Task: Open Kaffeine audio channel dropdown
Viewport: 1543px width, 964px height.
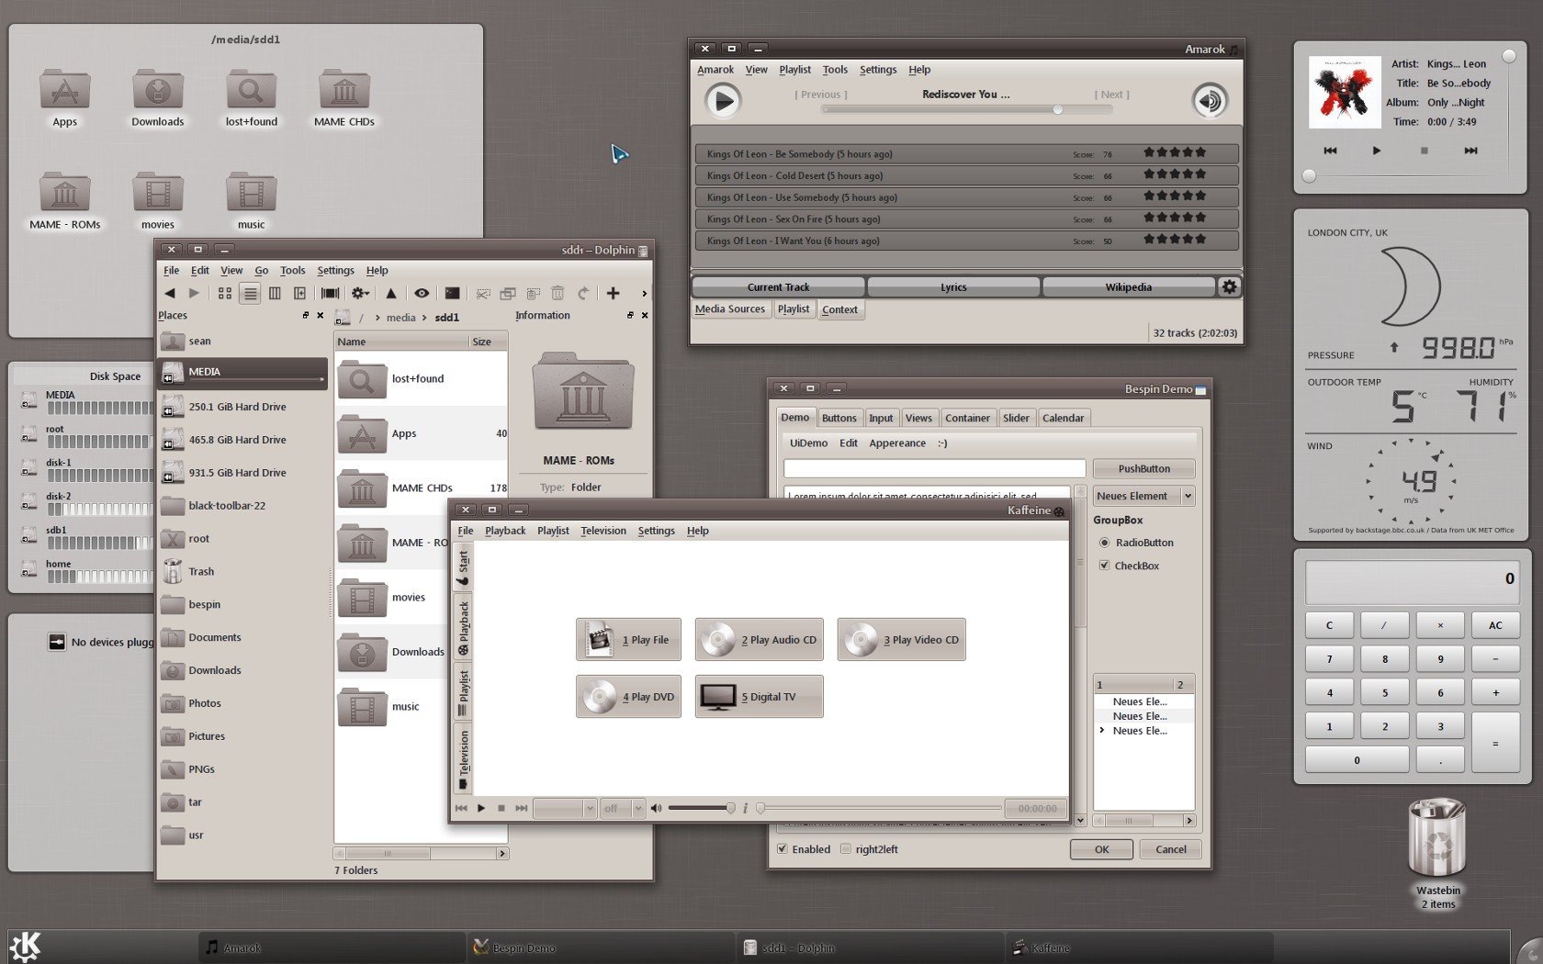Action: pyautogui.click(x=565, y=808)
